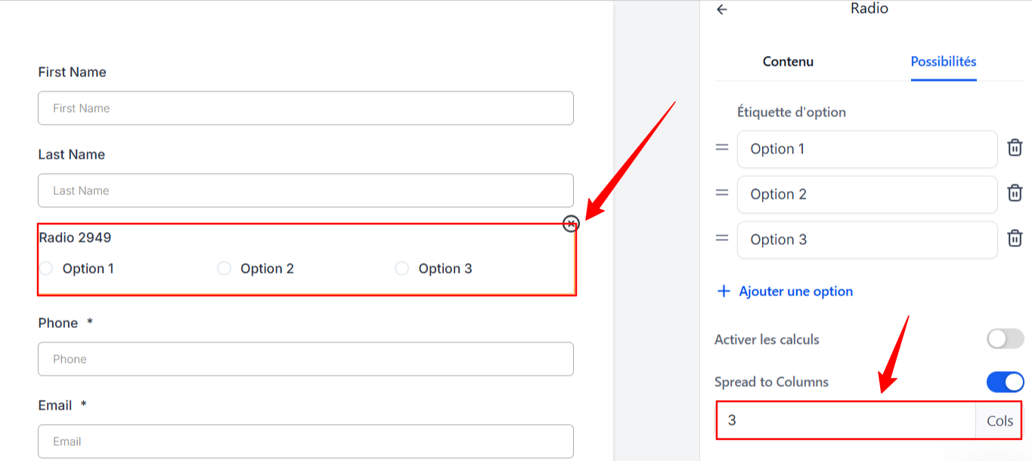The image size is (1032, 461).
Task: Disable the Spread to Columns toggle
Action: click(1005, 382)
